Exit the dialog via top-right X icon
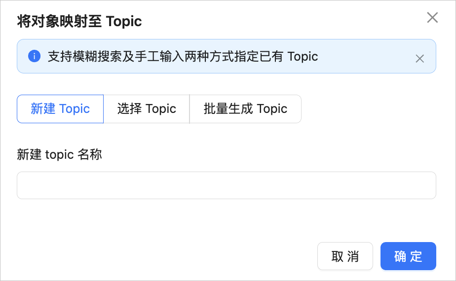The image size is (456, 281). pyautogui.click(x=432, y=18)
